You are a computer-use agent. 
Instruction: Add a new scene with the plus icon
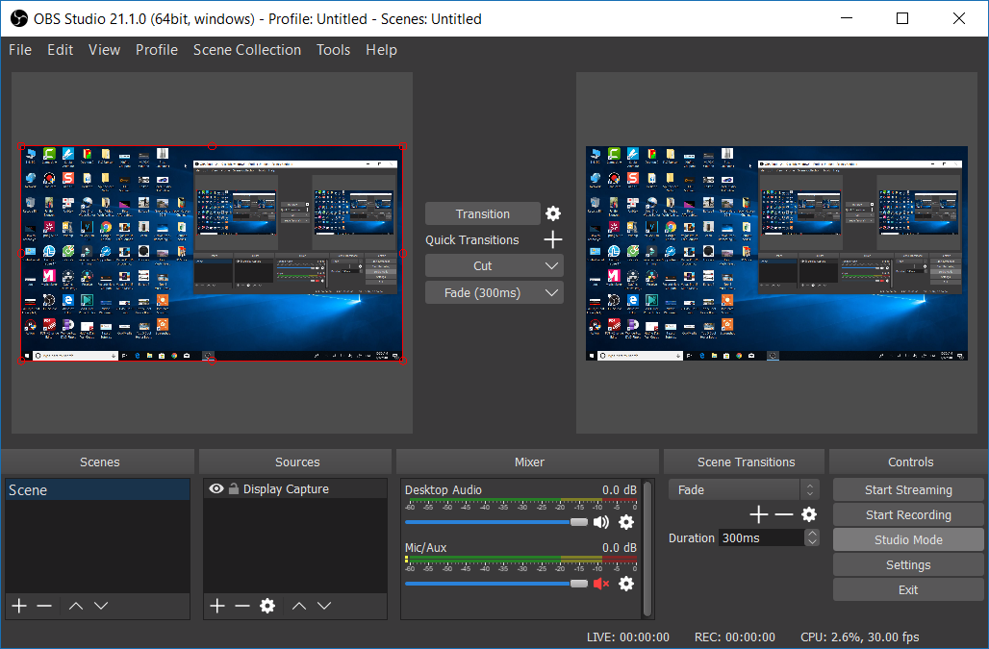(18, 606)
